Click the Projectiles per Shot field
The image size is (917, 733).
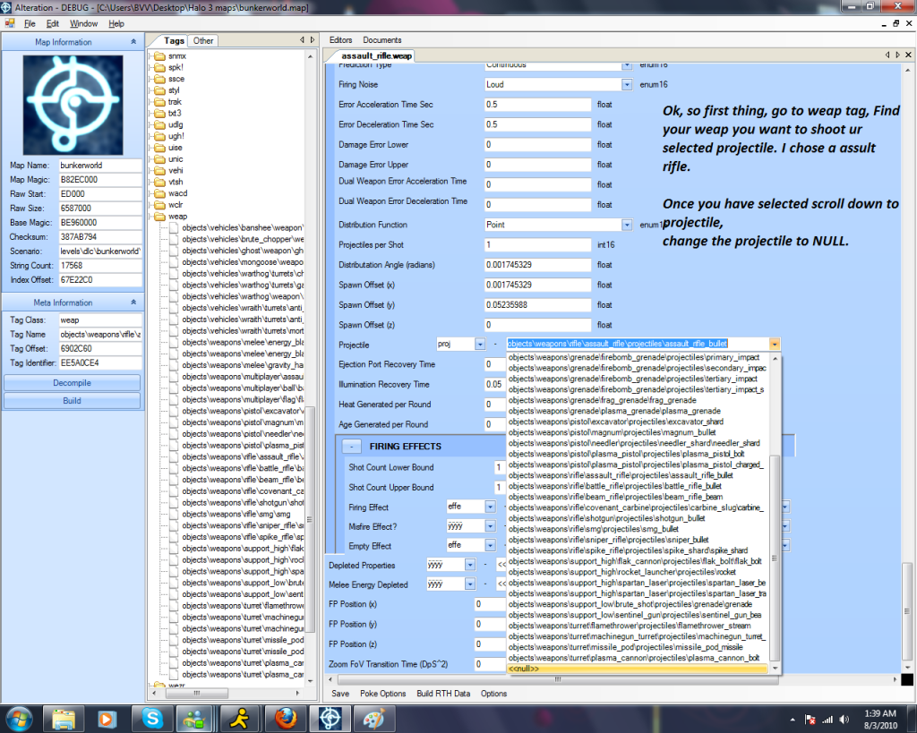[x=537, y=245]
